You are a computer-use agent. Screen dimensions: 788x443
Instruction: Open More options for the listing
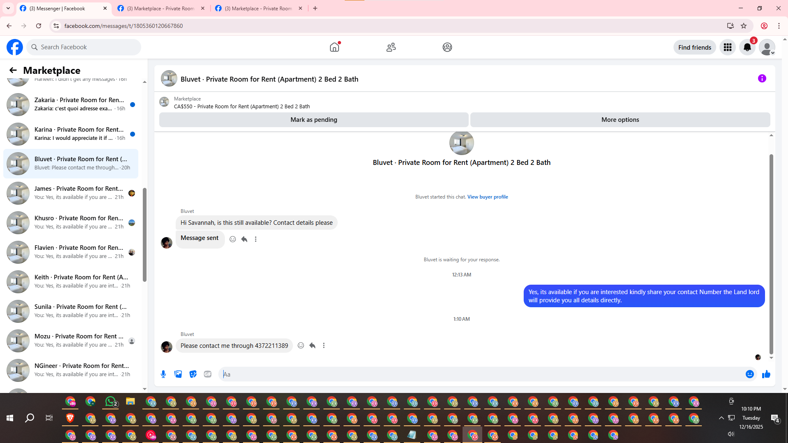click(620, 120)
